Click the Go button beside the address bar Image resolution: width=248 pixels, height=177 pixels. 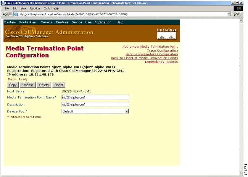point(237,14)
